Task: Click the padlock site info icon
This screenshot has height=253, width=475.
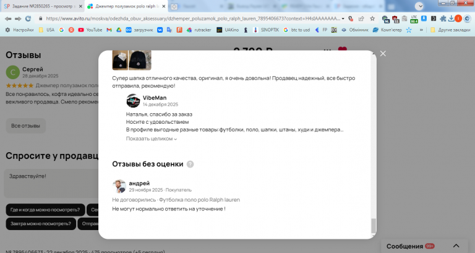Action: coord(40,19)
